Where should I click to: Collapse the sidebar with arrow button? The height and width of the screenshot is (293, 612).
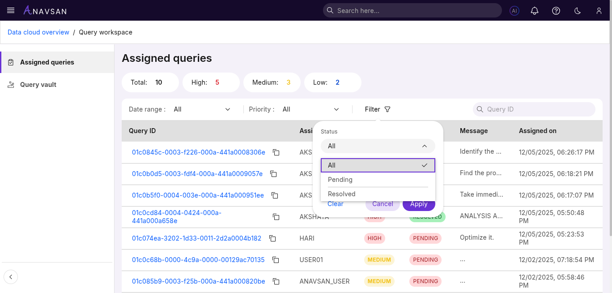(x=11, y=276)
